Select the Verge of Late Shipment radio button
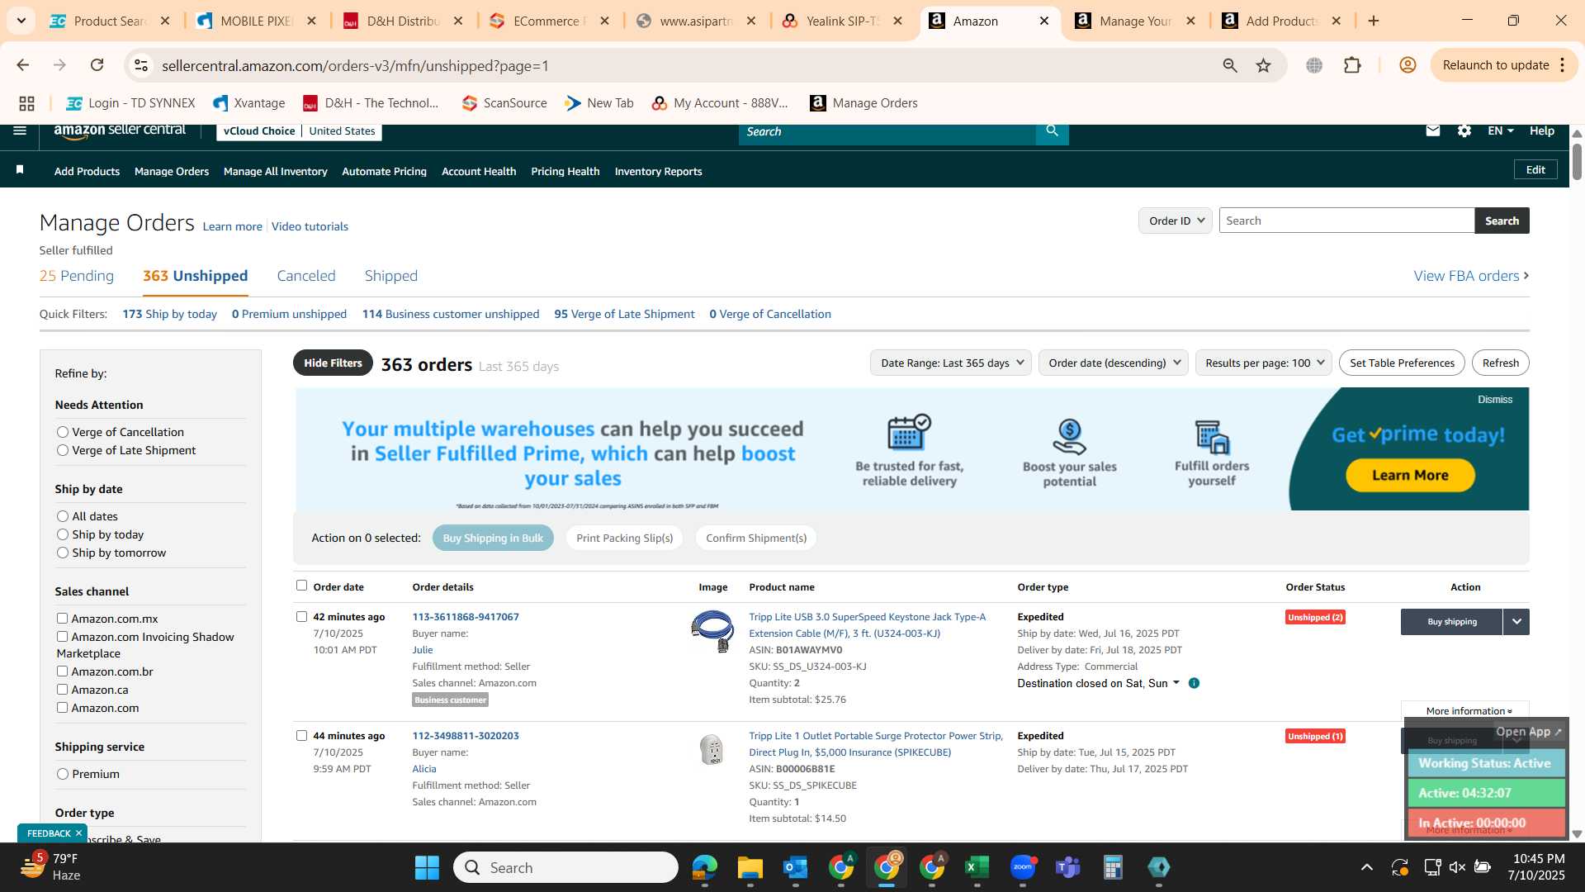Image resolution: width=1585 pixels, height=892 pixels. (62, 450)
